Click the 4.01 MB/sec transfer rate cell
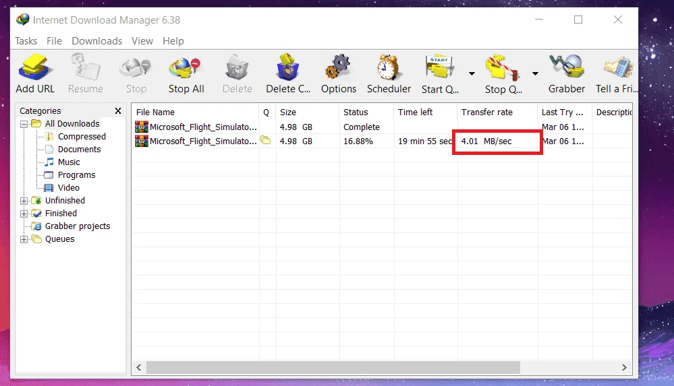 click(497, 141)
